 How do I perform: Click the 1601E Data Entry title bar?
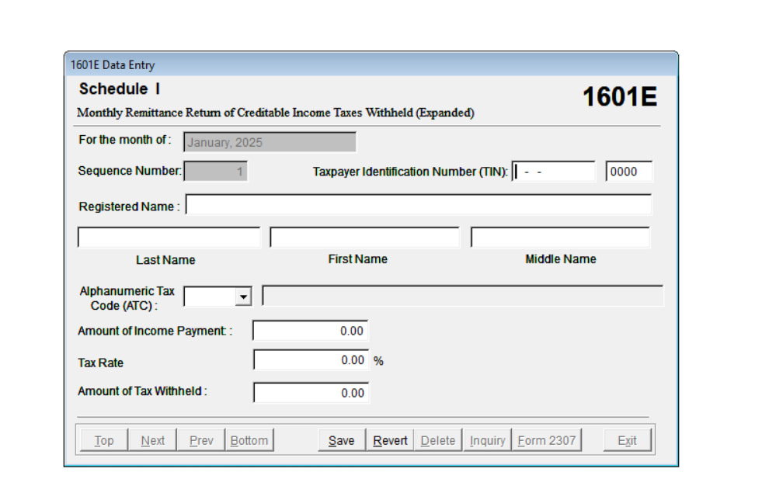(371, 64)
